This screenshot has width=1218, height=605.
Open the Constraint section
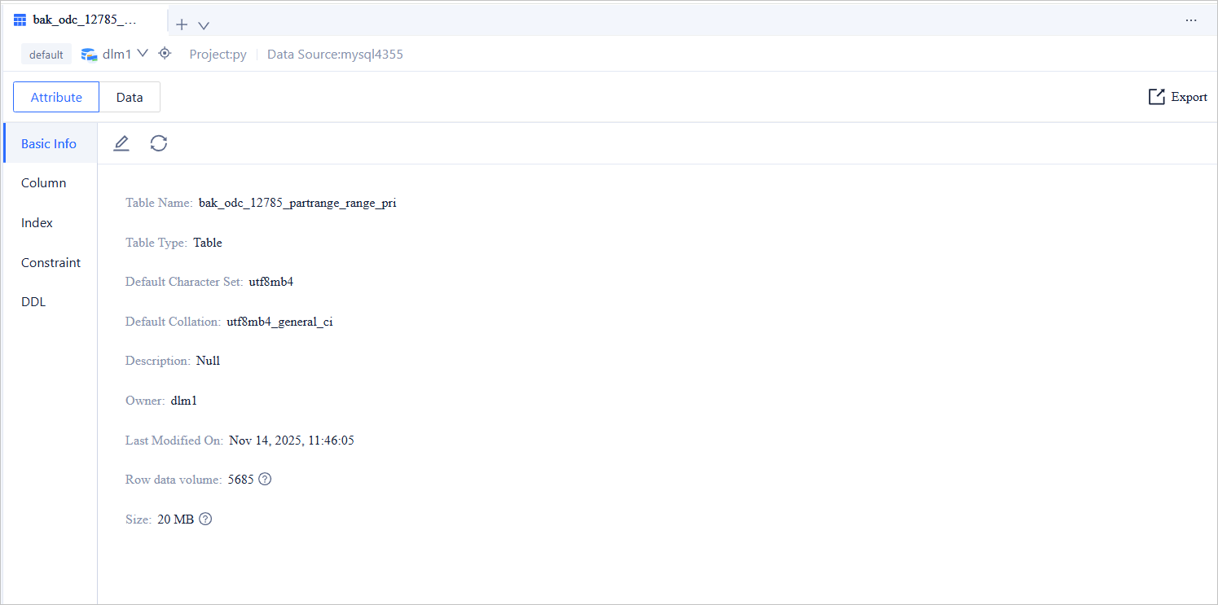pos(51,263)
